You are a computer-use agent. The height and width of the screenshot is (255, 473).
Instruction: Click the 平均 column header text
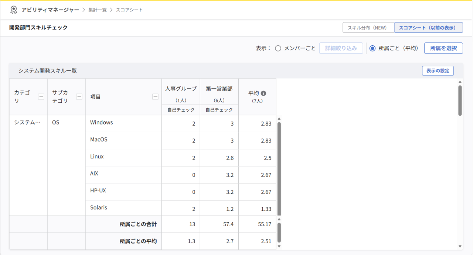click(253, 93)
